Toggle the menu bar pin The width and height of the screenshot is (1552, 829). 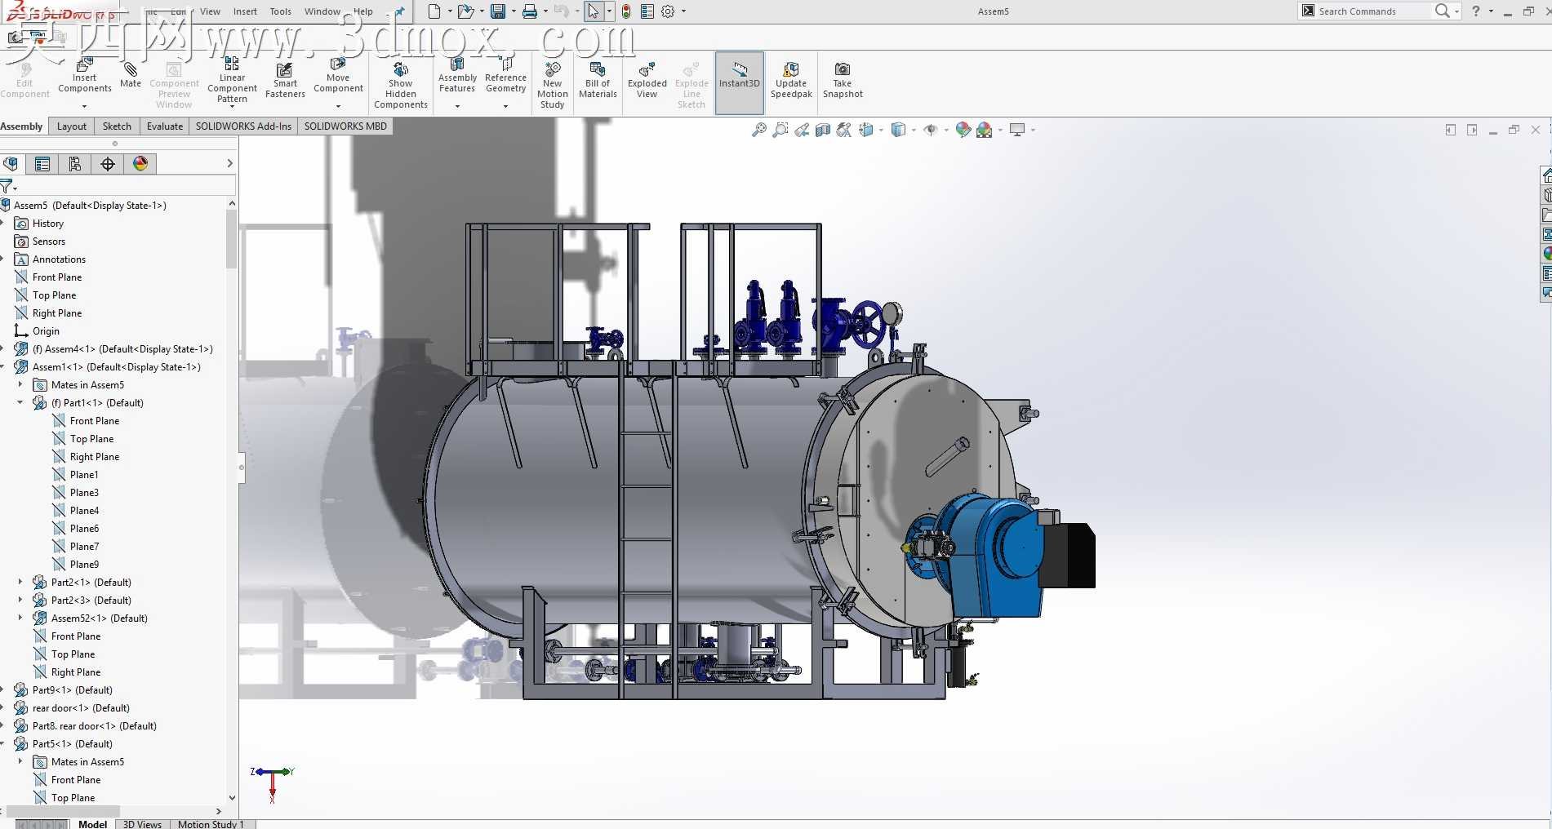click(x=399, y=11)
